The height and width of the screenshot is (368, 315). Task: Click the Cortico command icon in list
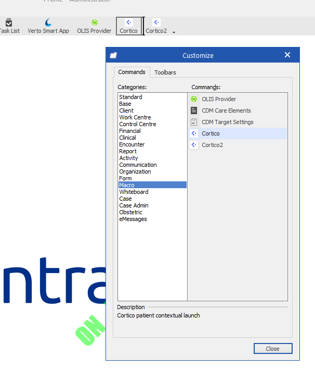194,133
